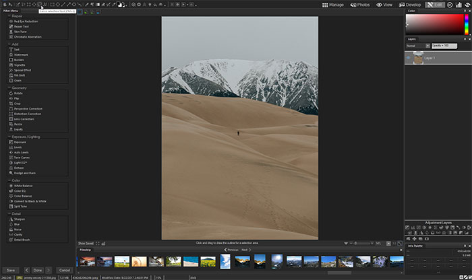Collapse the Repair group

pos(9,16)
